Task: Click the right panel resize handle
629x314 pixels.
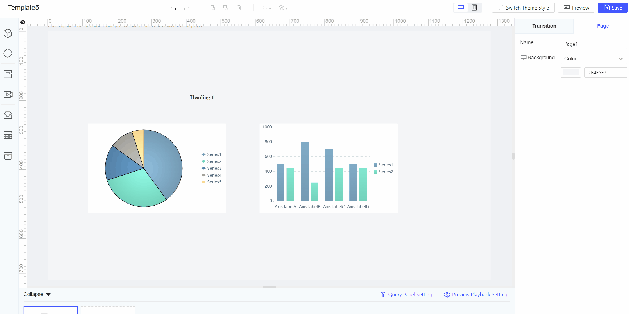Action: (x=513, y=156)
